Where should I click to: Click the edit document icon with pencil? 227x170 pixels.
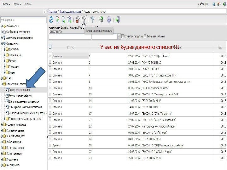(57, 20)
